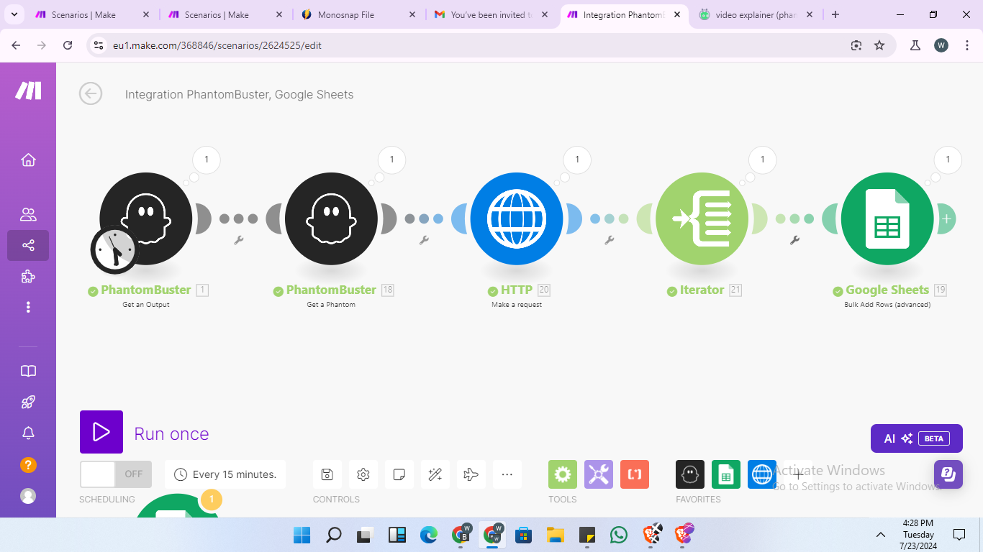Viewport: 983px width, 552px height.
Task: Open the red Text parser tools icon
Action: tap(635, 474)
